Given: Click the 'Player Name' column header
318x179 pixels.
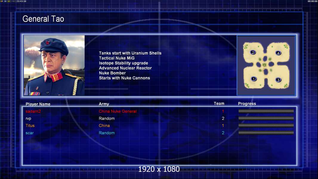Looking at the screenshot, I should point(38,104).
